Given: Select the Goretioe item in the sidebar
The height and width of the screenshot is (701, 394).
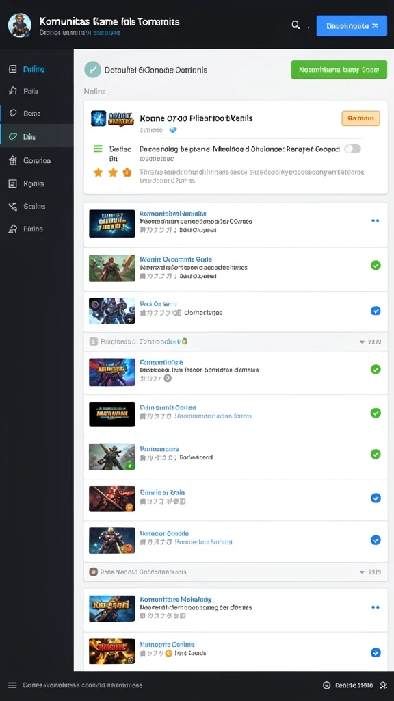Looking at the screenshot, I should [x=37, y=160].
